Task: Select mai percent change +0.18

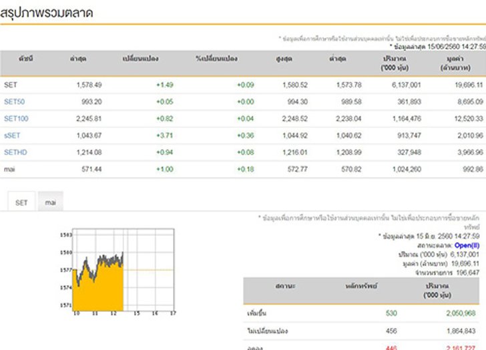Action: coord(246,169)
